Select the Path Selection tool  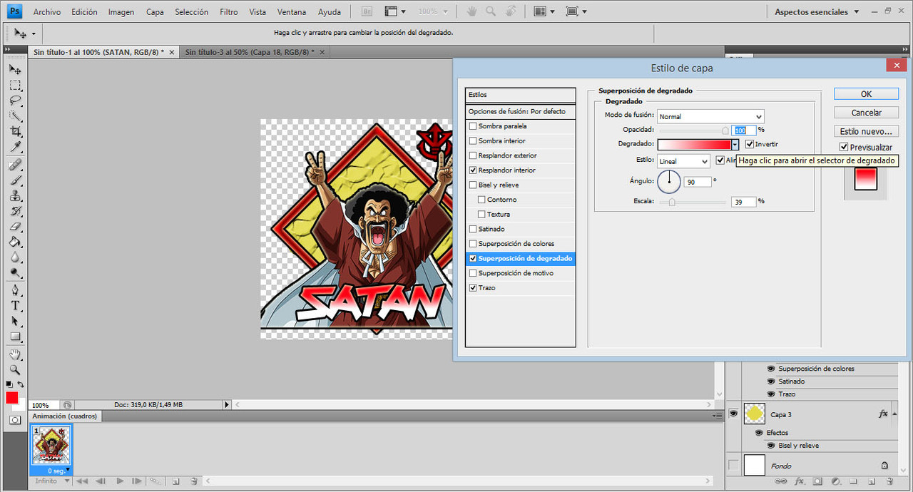pos(15,322)
